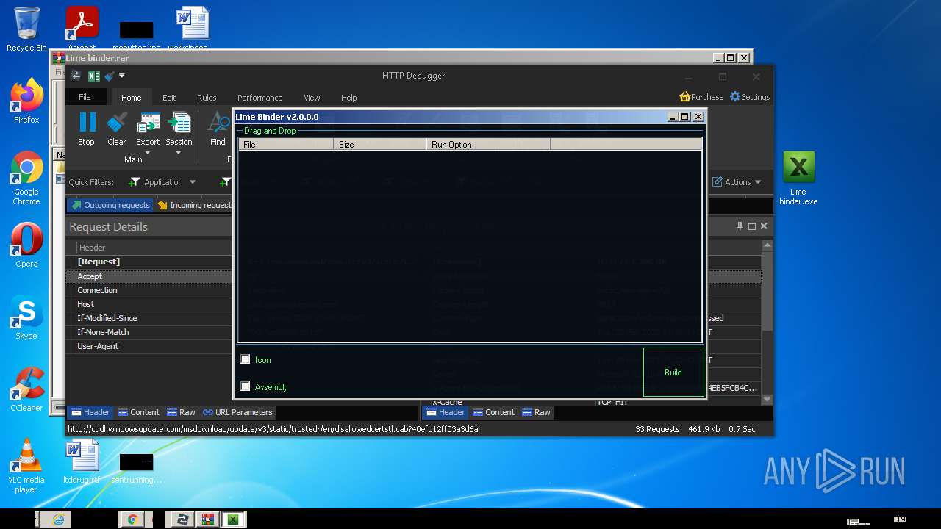This screenshot has width=941, height=529.
Task: Click the Internet Explorer taskbar icon
Action: pos(57,519)
